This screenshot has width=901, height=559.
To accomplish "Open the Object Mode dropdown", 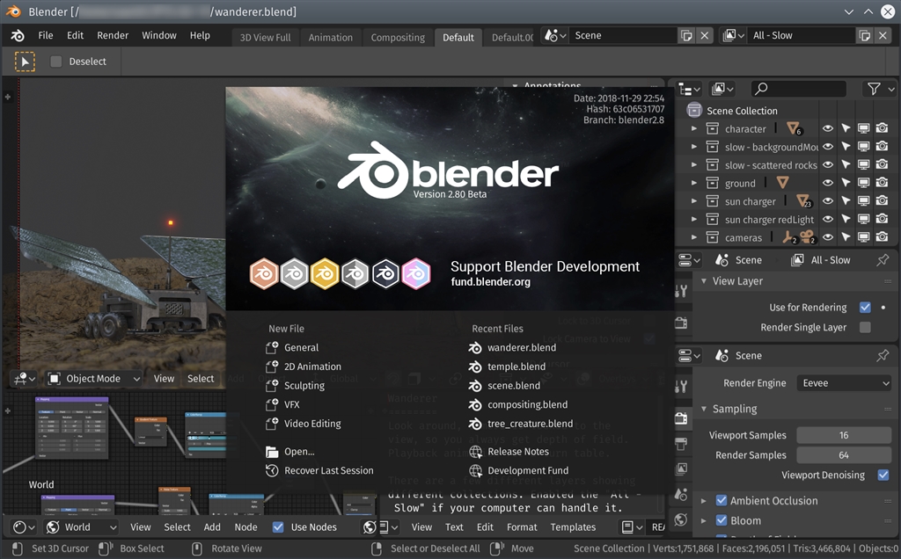I will [94, 379].
